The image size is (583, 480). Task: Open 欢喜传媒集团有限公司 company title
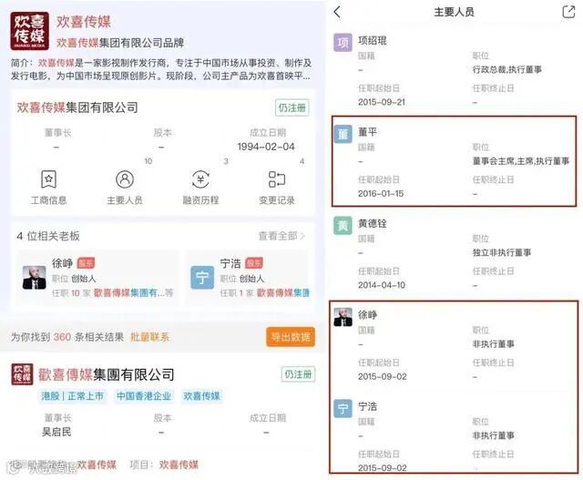point(77,107)
